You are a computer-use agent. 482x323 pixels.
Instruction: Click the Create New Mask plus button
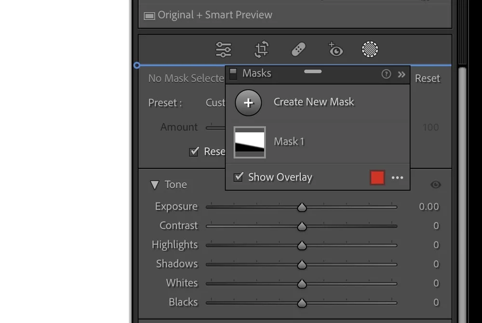248,103
